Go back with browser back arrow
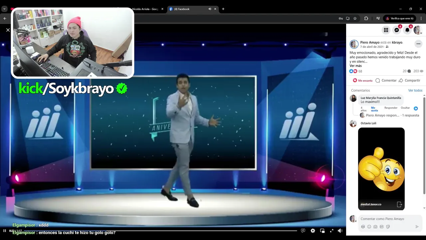The image size is (426, 240). click(x=5, y=18)
